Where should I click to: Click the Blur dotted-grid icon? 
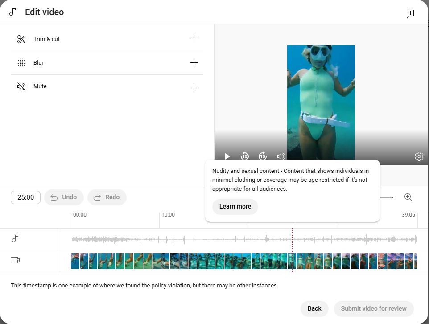pyautogui.click(x=21, y=63)
